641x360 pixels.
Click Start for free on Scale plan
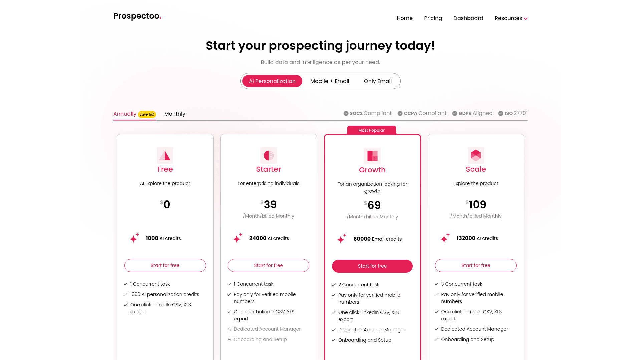[475, 265]
